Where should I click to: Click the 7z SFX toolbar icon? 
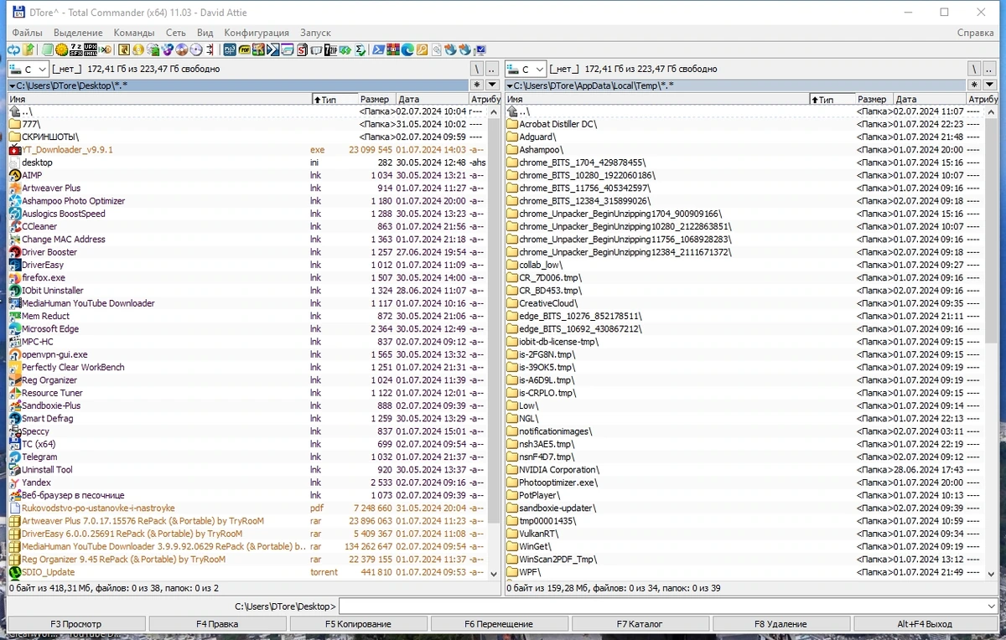[x=76, y=49]
